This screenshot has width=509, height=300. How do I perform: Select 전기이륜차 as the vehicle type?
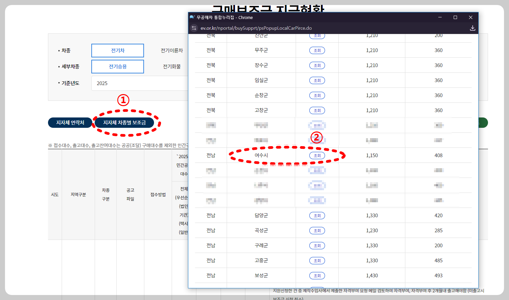(x=171, y=50)
